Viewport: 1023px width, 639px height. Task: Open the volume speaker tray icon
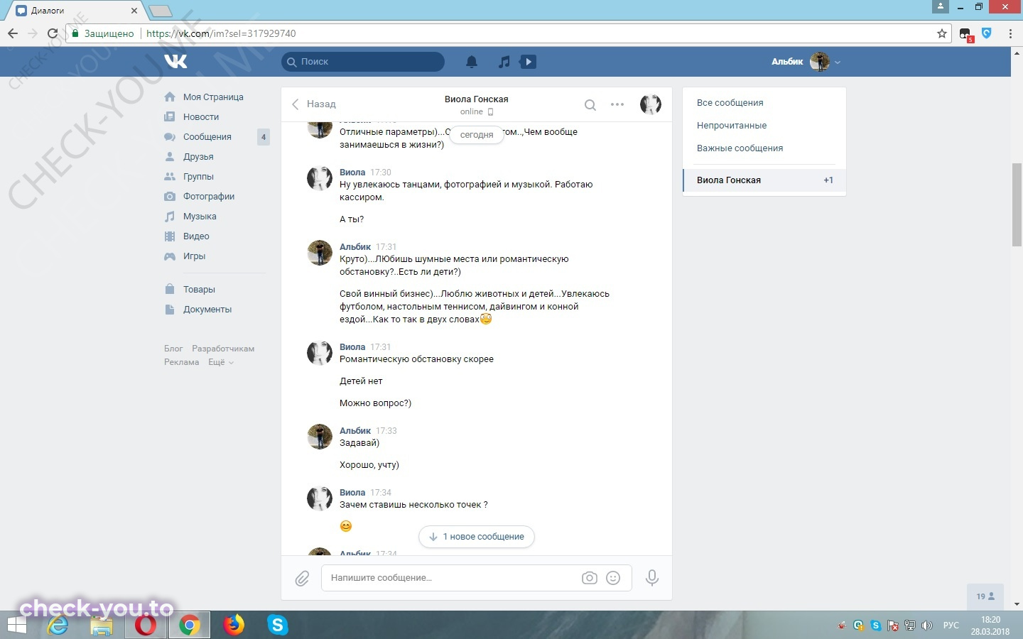click(x=926, y=626)
